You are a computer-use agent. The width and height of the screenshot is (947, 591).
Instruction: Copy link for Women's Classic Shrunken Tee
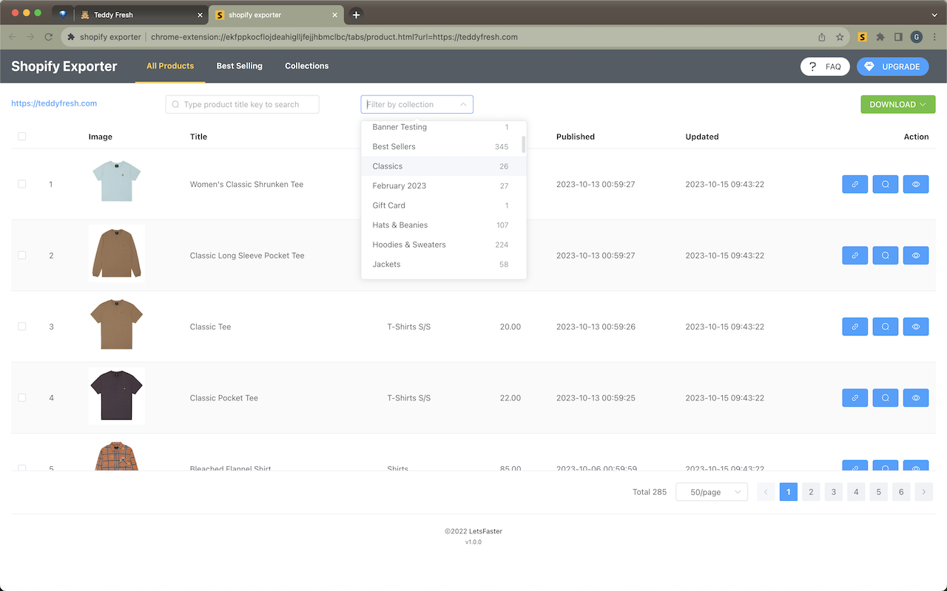(x=855, y=184)
